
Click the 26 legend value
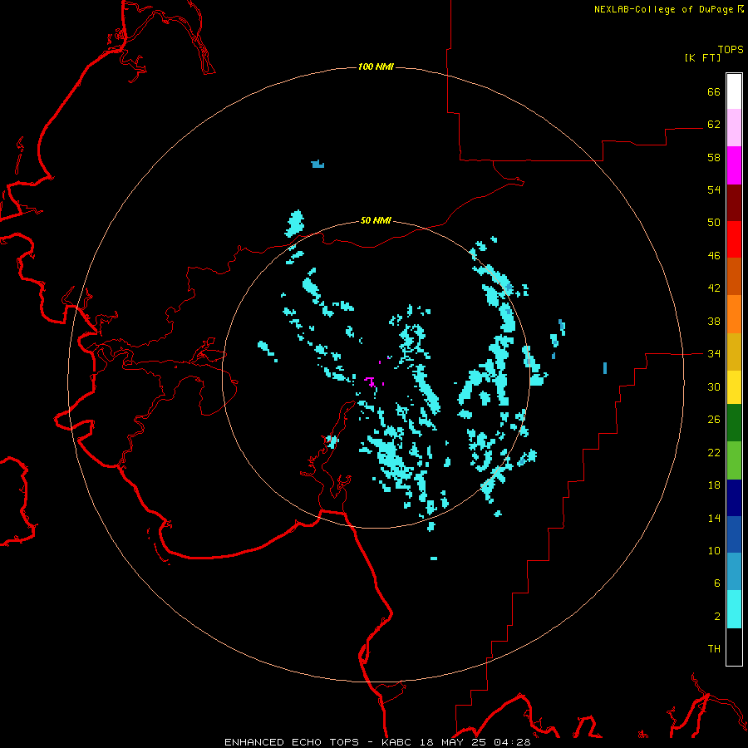point(714,420)
